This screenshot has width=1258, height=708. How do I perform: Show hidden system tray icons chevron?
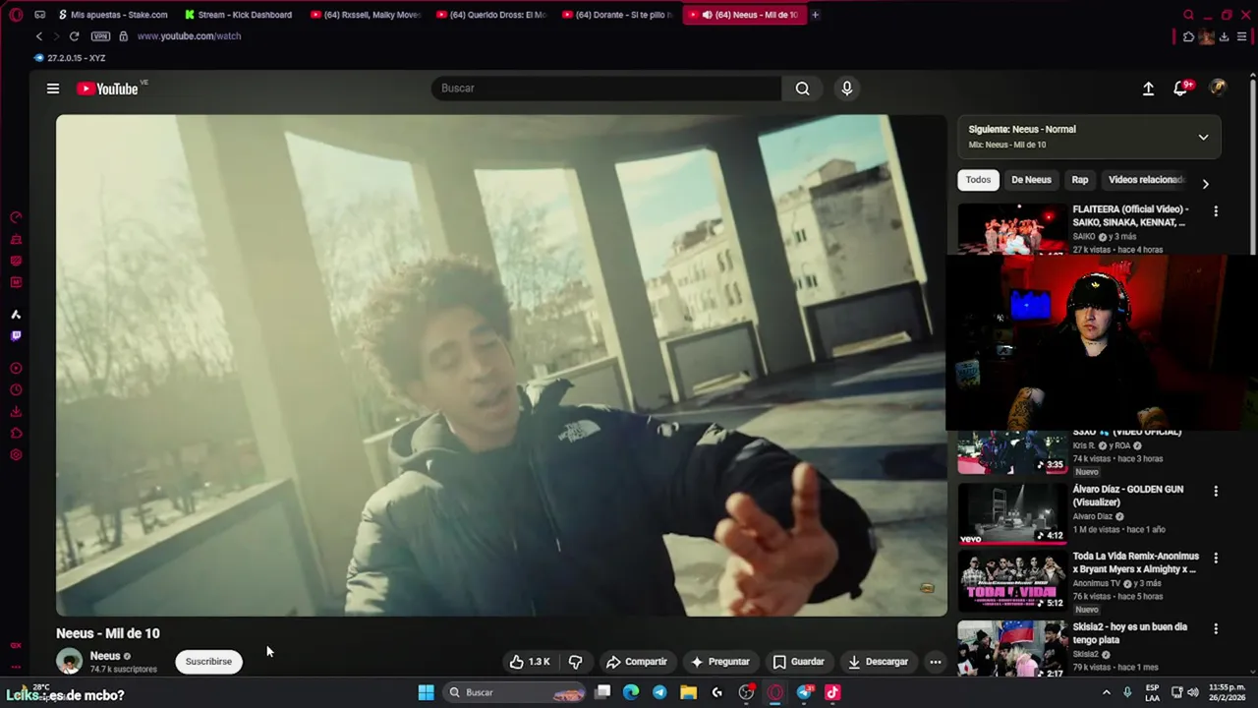(x=1106, y=692)
